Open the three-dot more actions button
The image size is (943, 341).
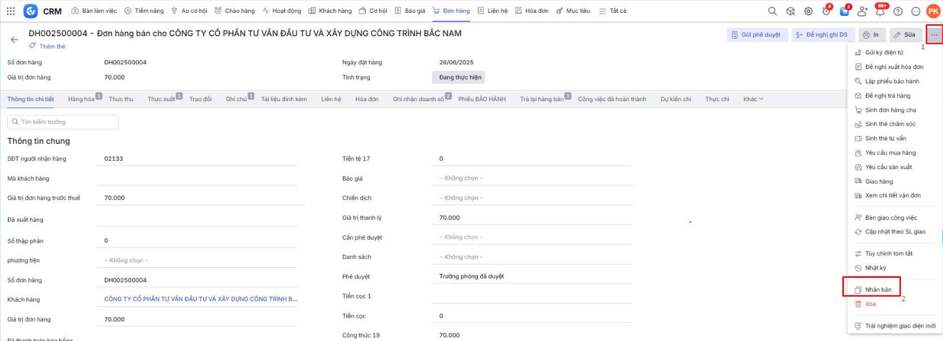[934, 35]
